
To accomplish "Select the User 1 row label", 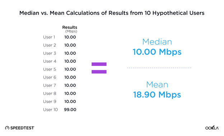I will [49, 37].
